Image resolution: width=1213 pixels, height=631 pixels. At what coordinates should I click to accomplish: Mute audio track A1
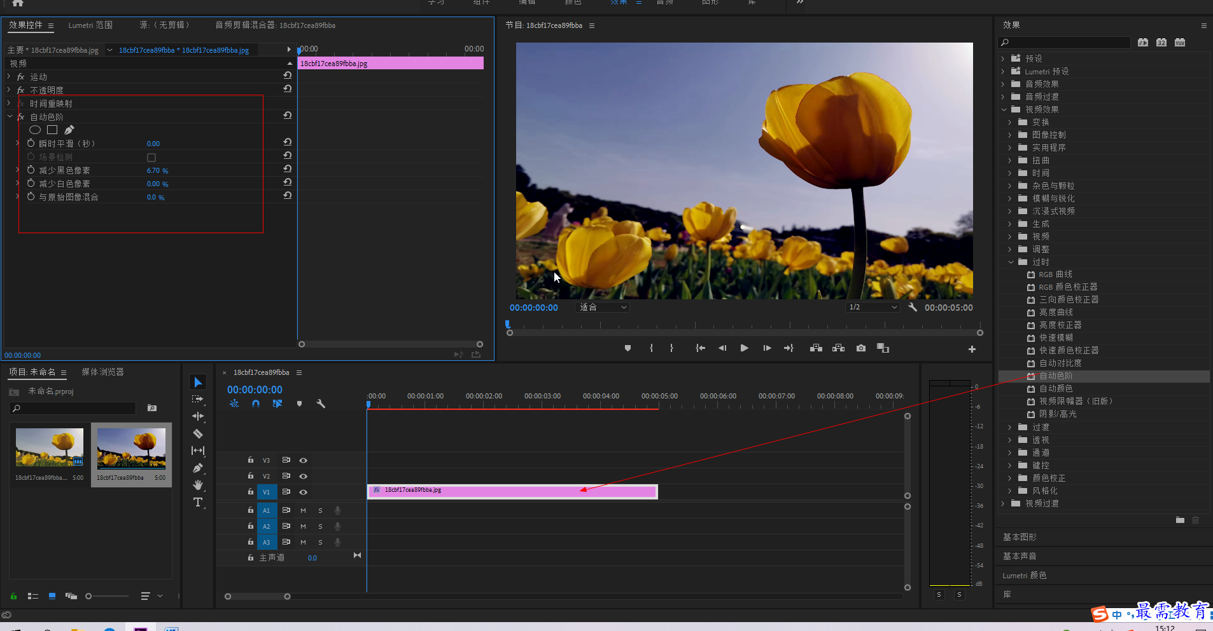click(x=303, y=510)
